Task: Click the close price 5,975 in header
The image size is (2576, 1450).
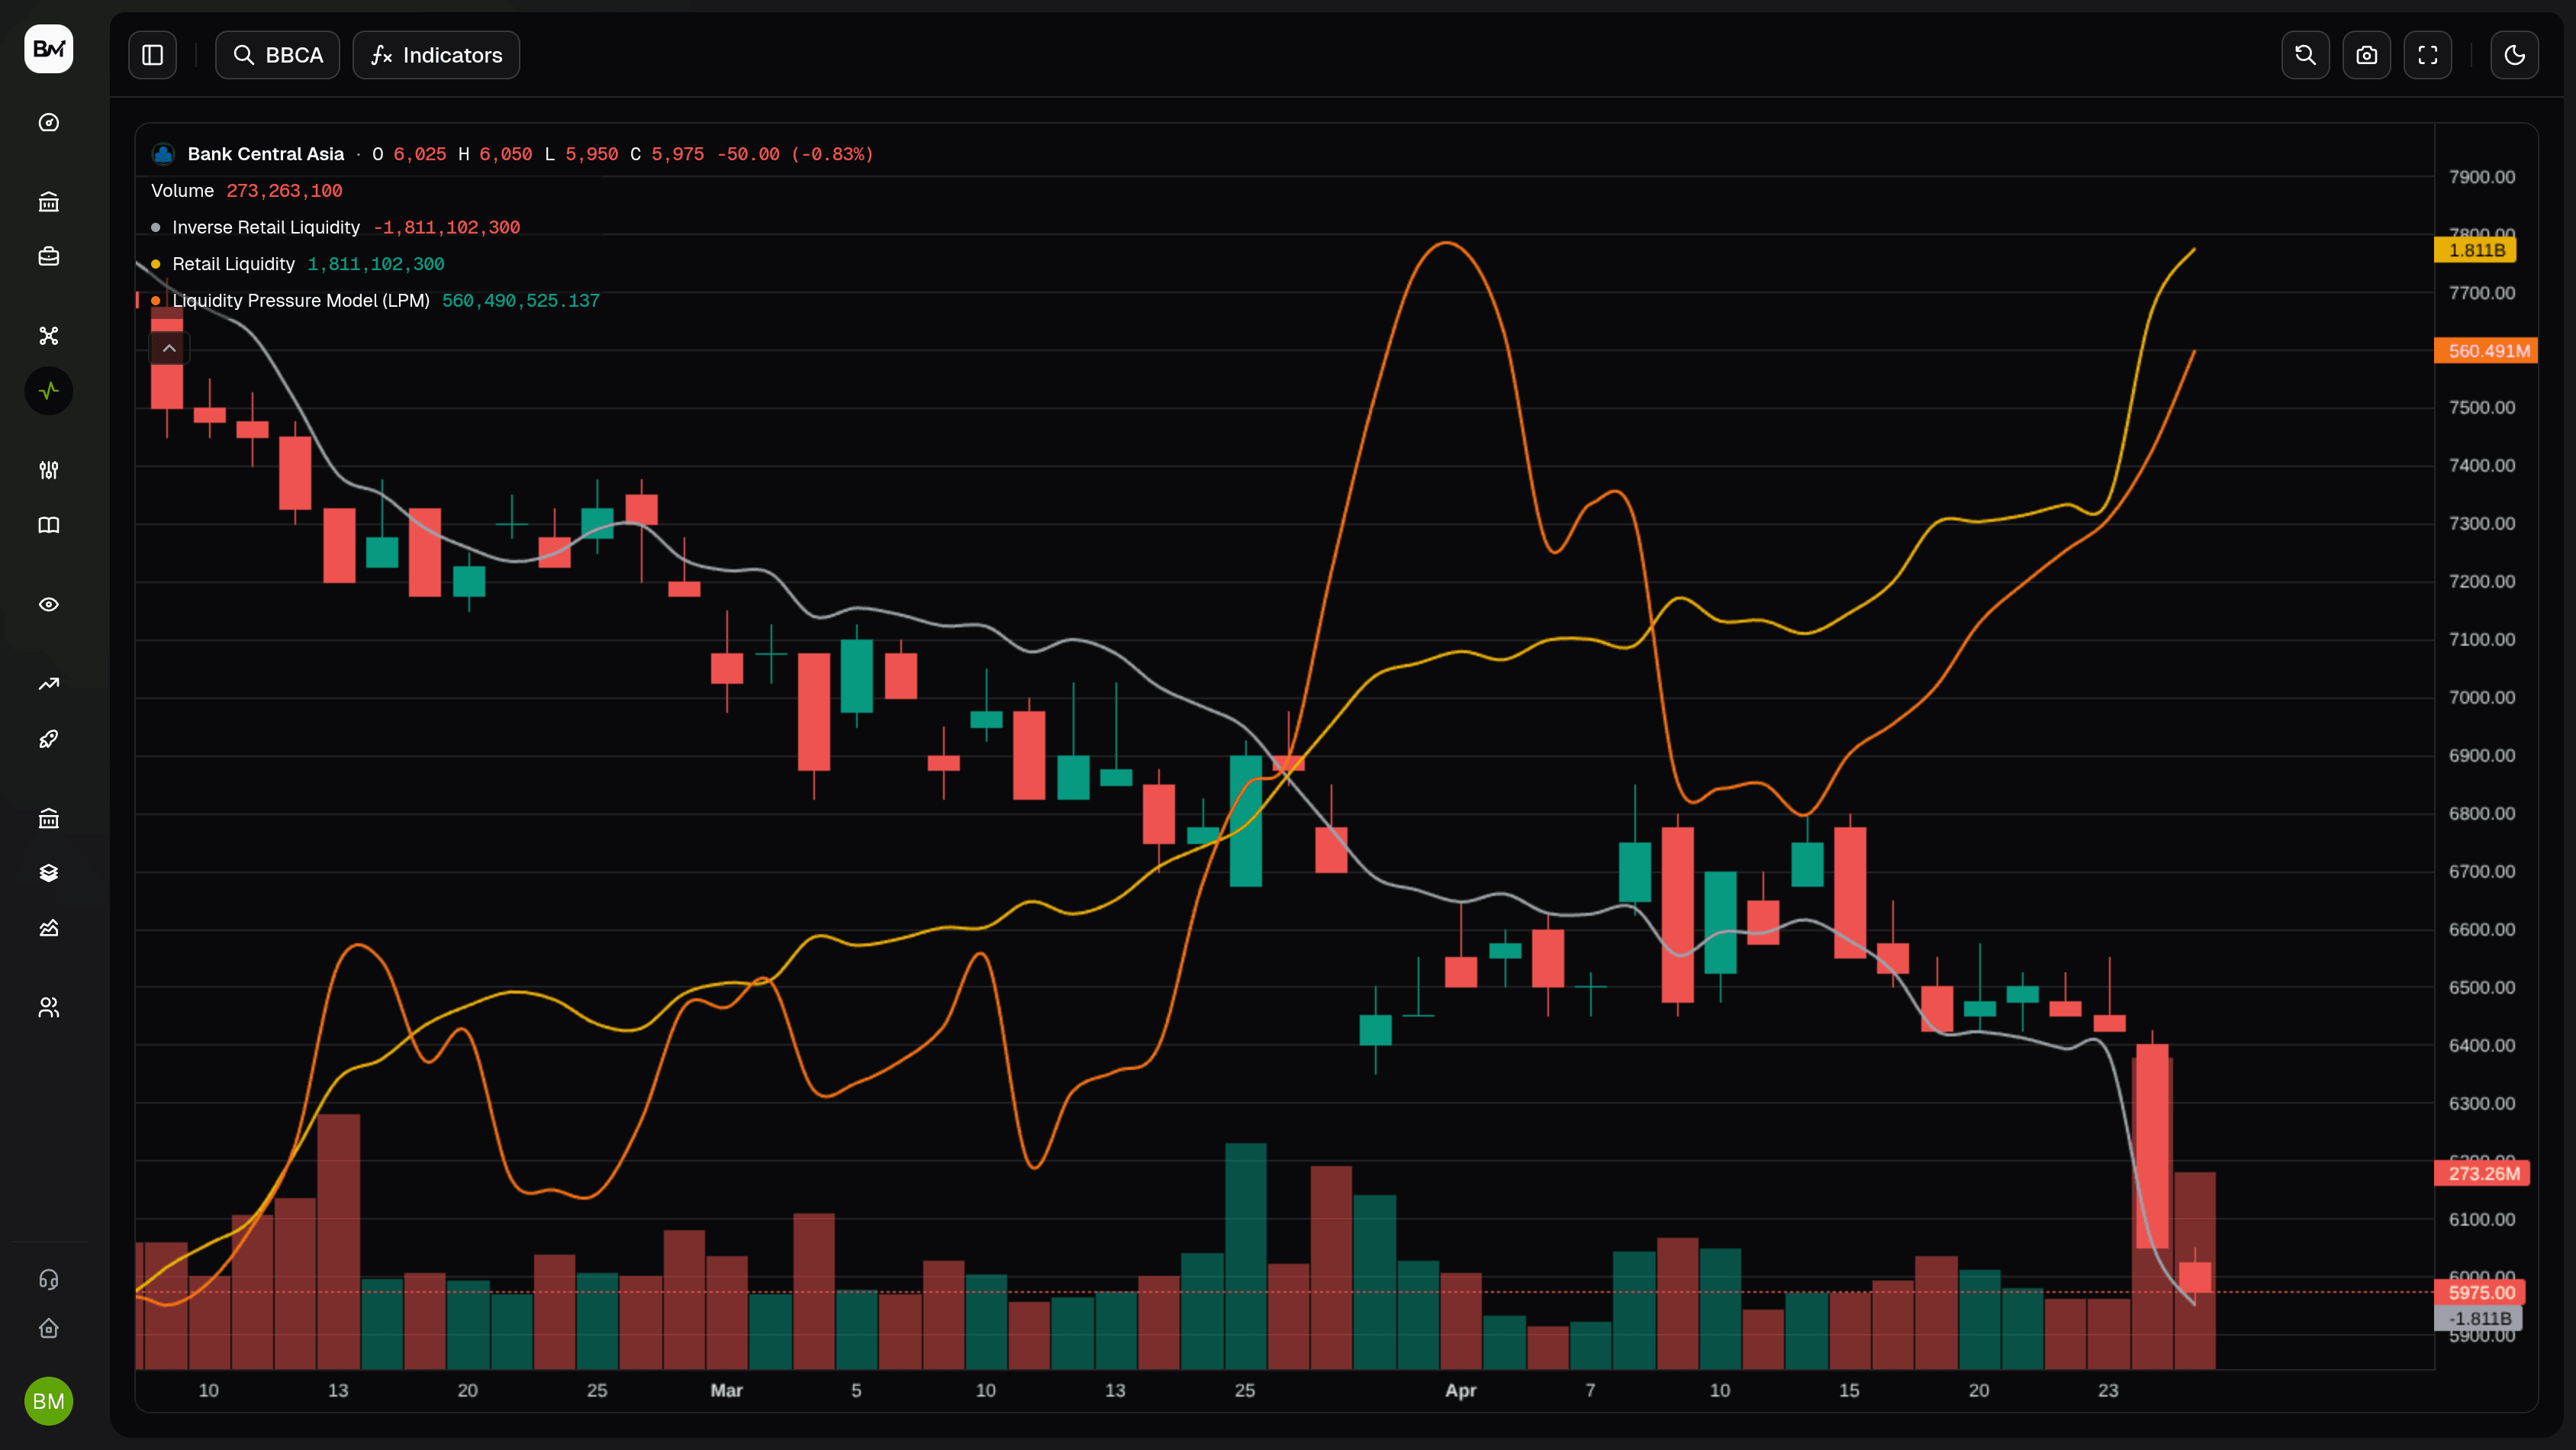Action: (678, 154)
